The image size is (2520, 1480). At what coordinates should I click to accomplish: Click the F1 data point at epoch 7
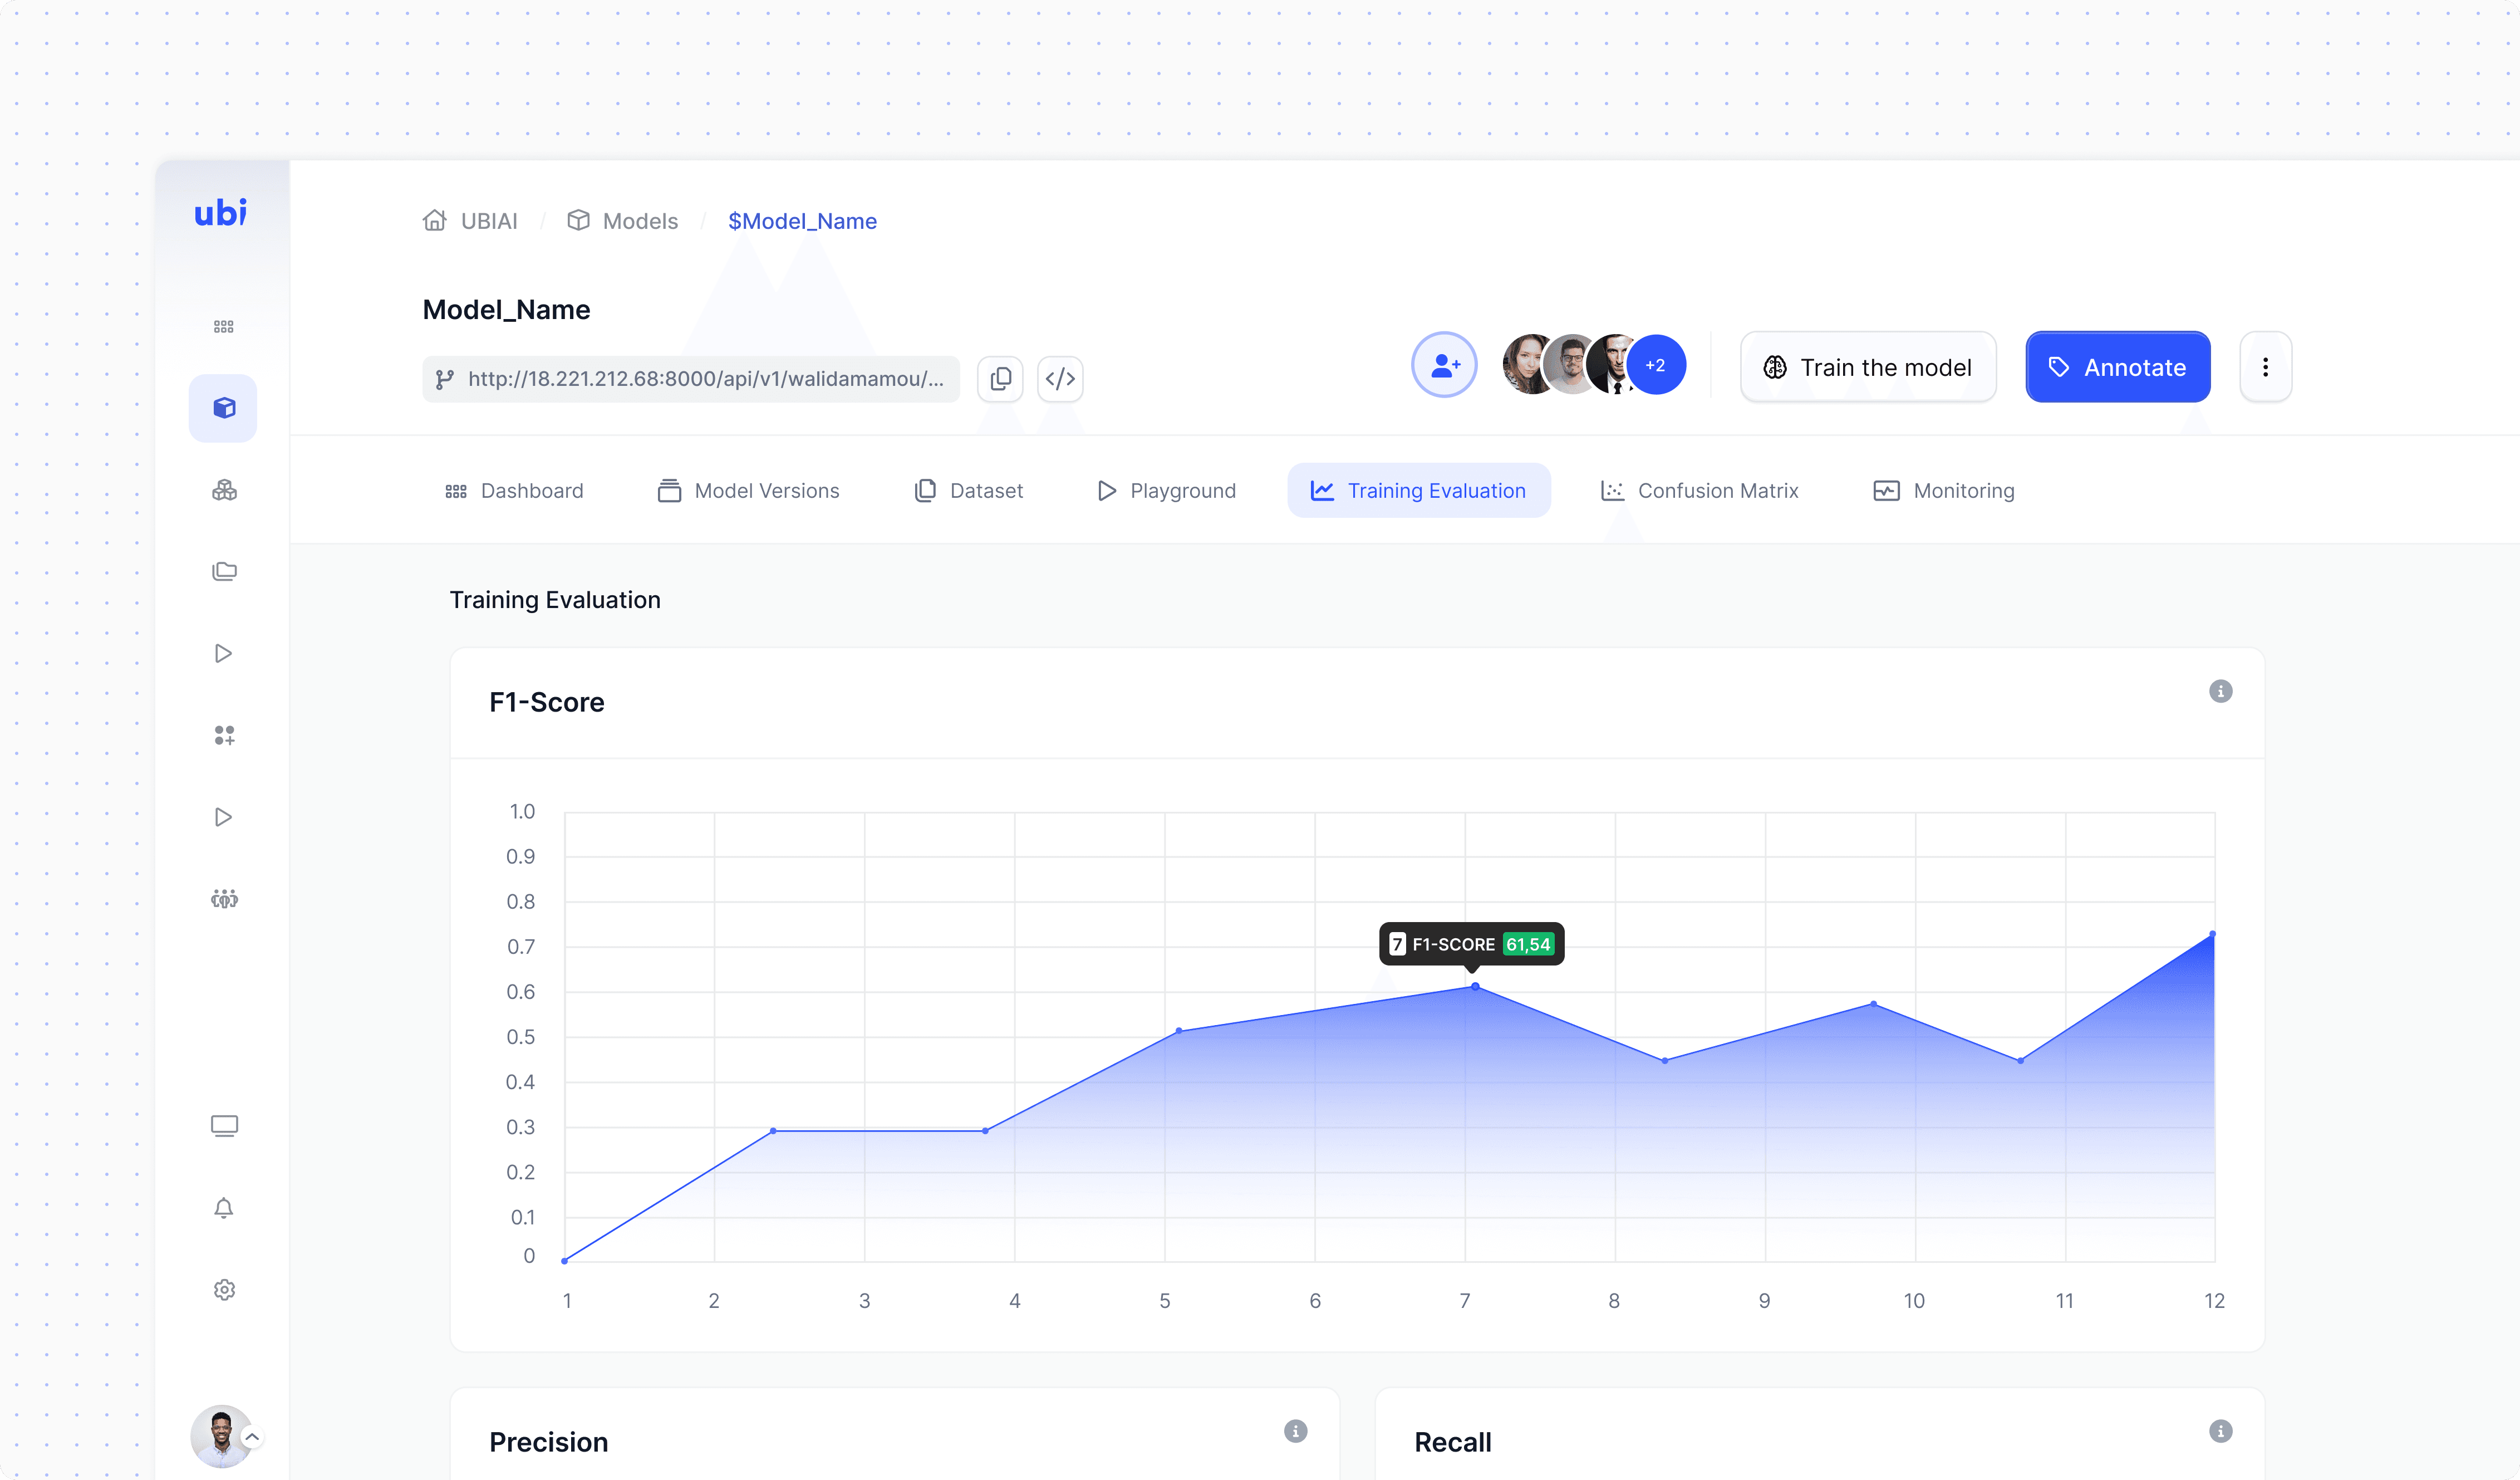[x=1475, y=987]
